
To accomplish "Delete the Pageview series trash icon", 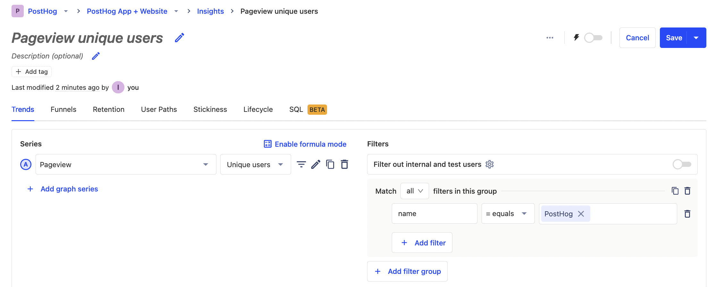I will pyautogui.click(x=344, y=164).
